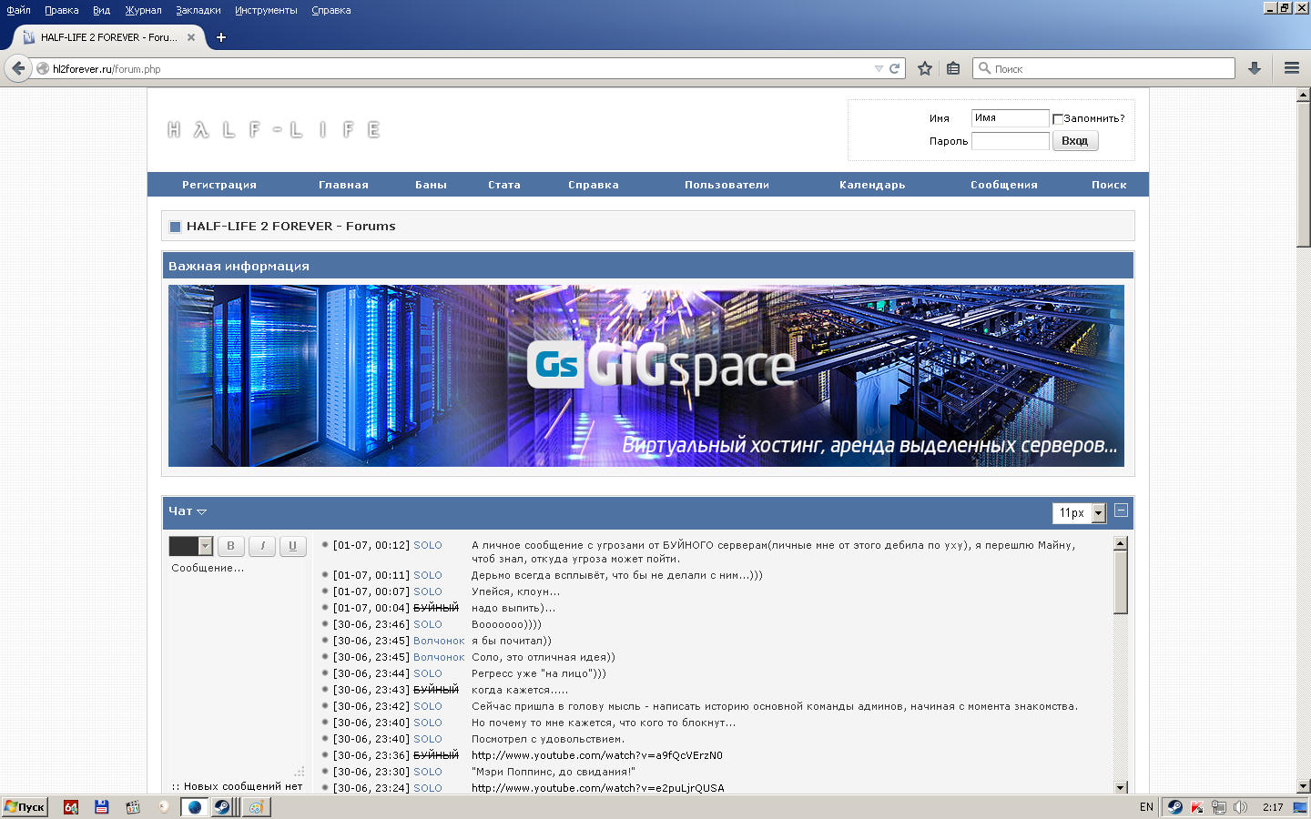Open the Баны page

(431, 185)
